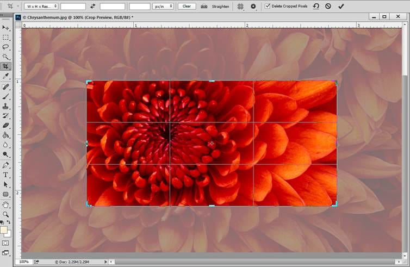The height and width of the screenshot is (267, 410).
Task: Cancel the current crop operation
Action: pyautogui.click(x=328, y=6)
